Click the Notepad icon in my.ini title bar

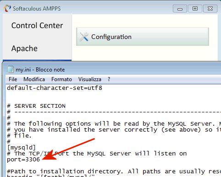11,69
